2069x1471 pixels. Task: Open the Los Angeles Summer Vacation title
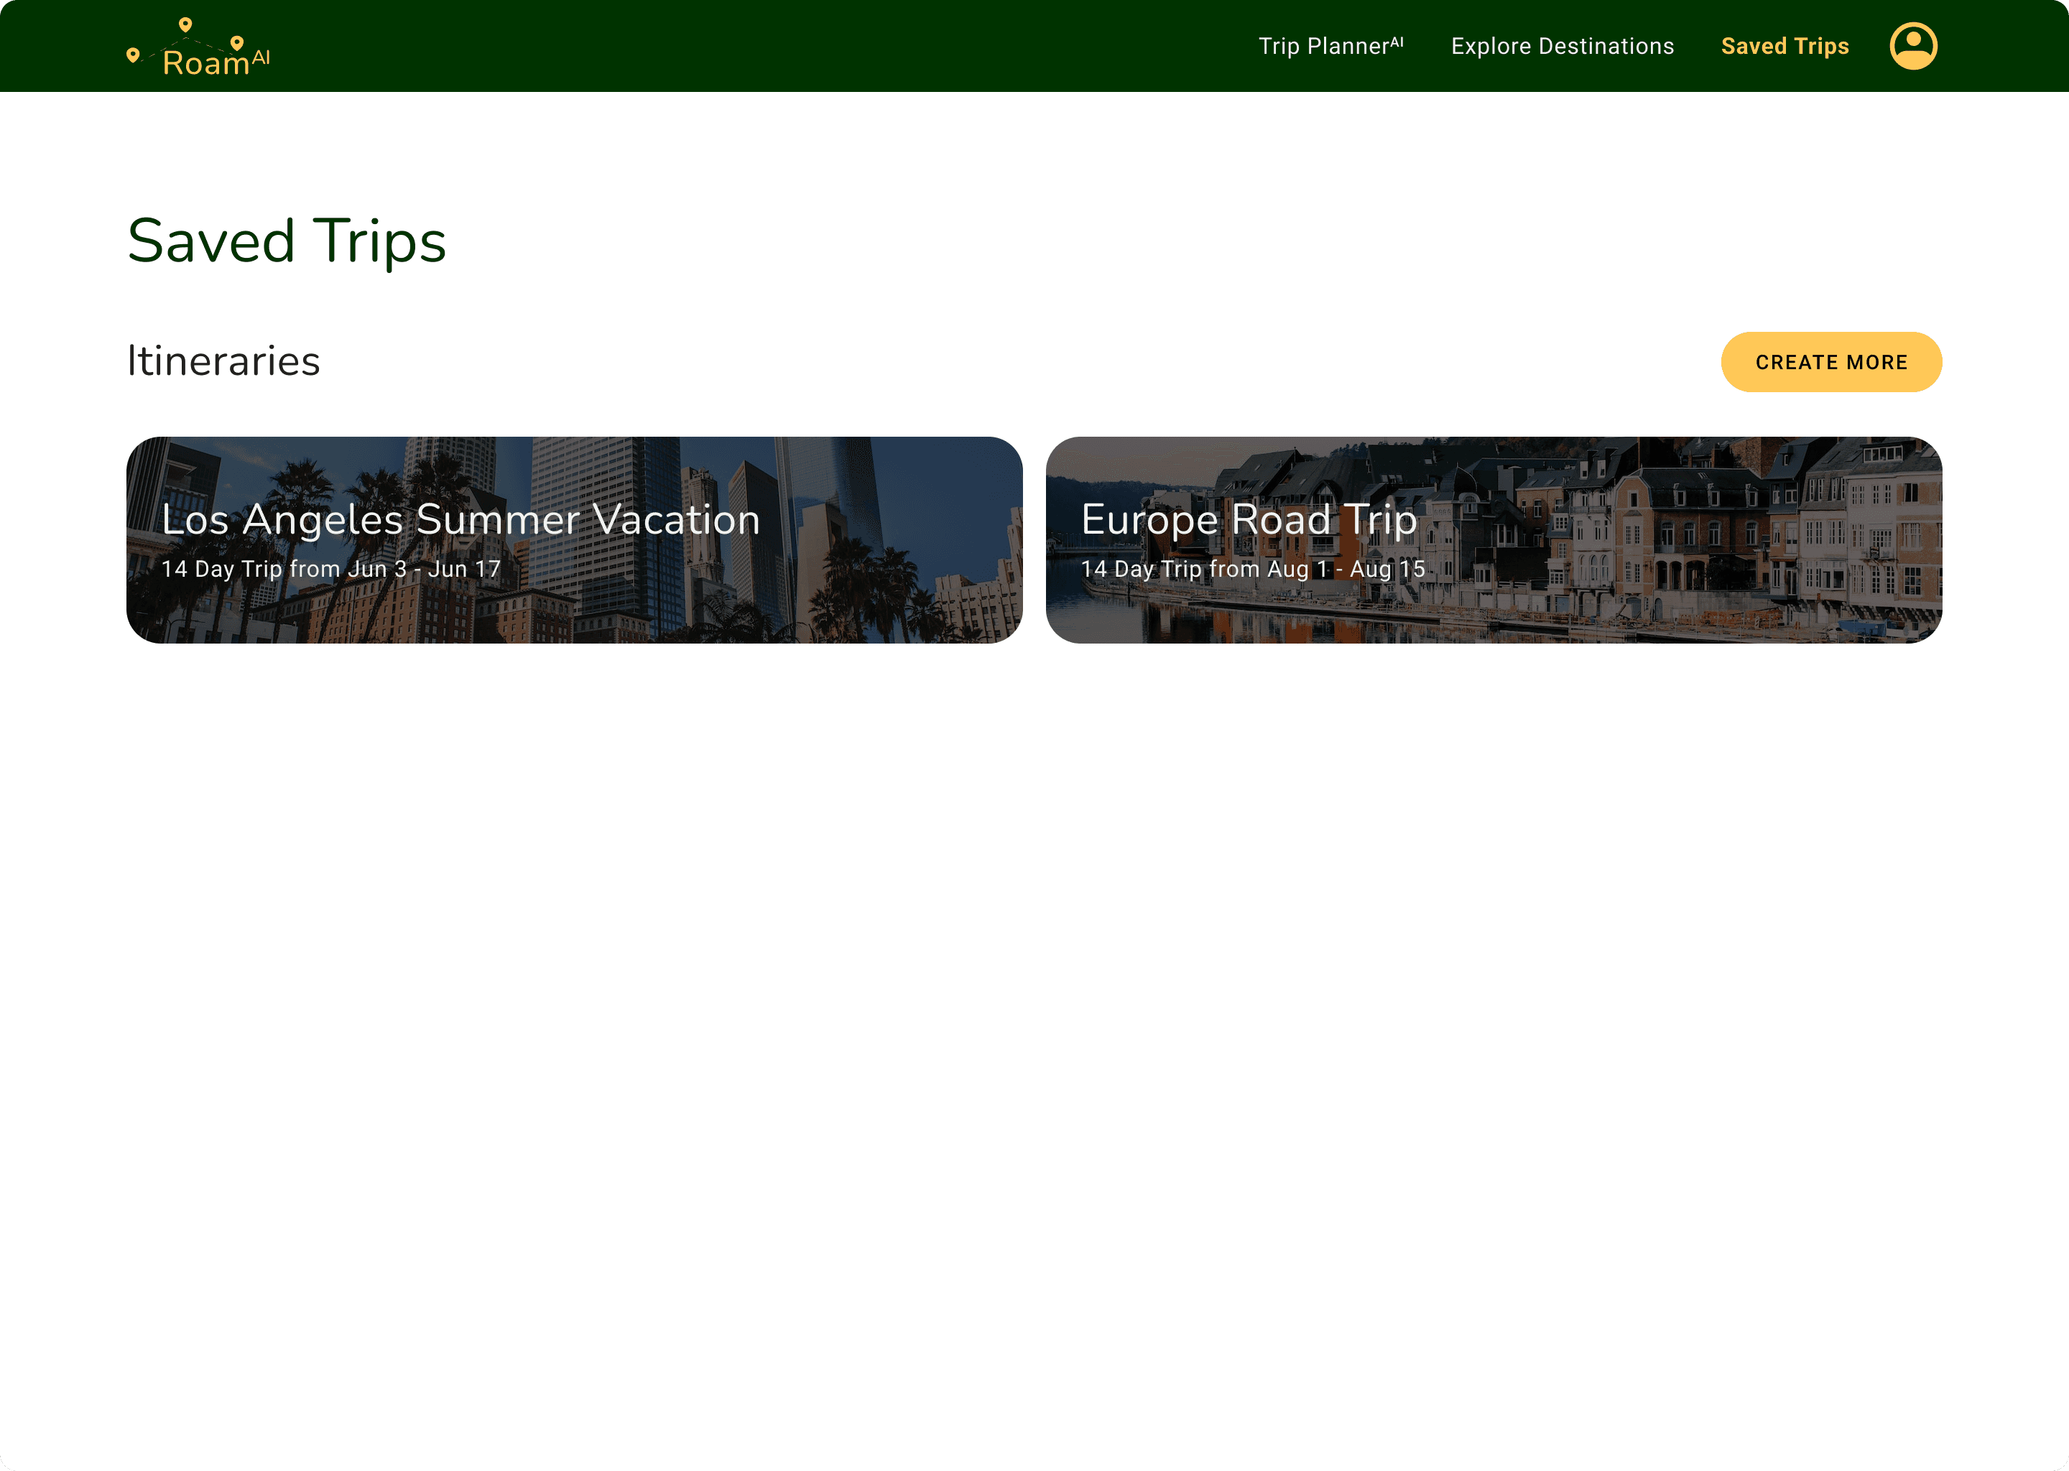(460, 520)
